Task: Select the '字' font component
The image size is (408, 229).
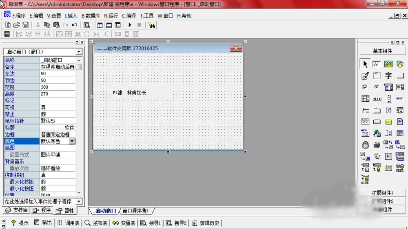Action: pos(388,76)
